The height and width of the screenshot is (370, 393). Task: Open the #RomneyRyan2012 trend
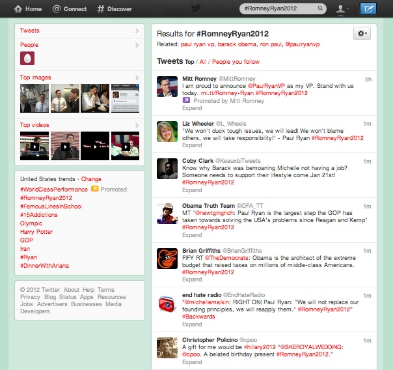(x=46, y=198)
